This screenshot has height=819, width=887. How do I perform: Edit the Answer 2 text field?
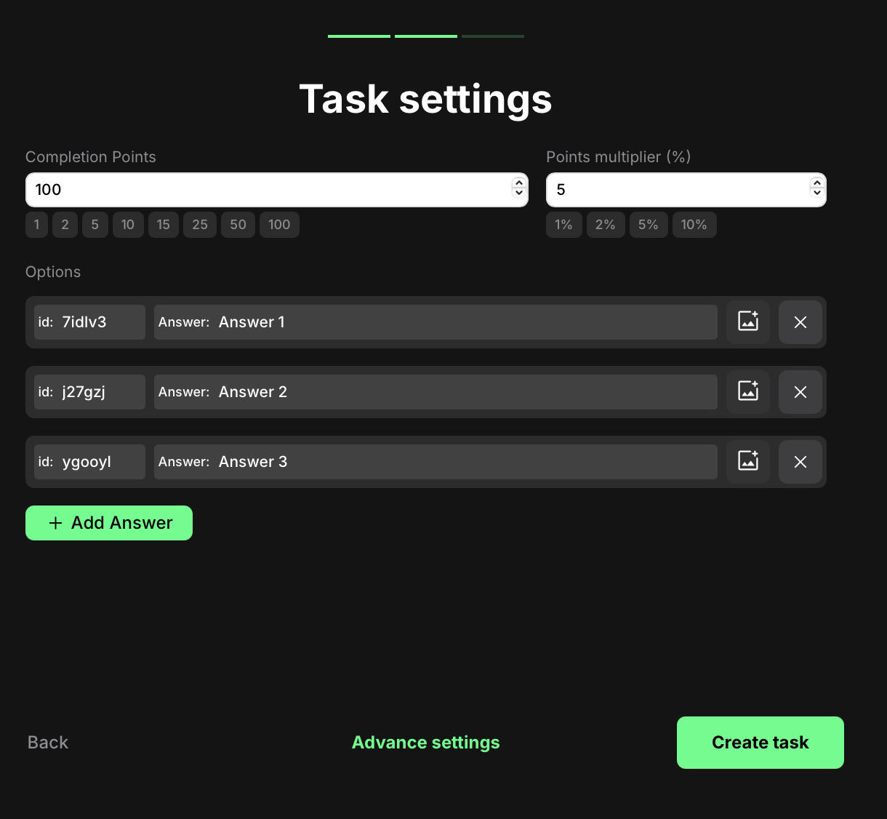(x=436, y=392)
